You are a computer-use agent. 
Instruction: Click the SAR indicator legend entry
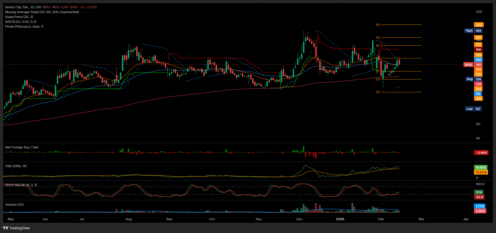tap(21, 22)
